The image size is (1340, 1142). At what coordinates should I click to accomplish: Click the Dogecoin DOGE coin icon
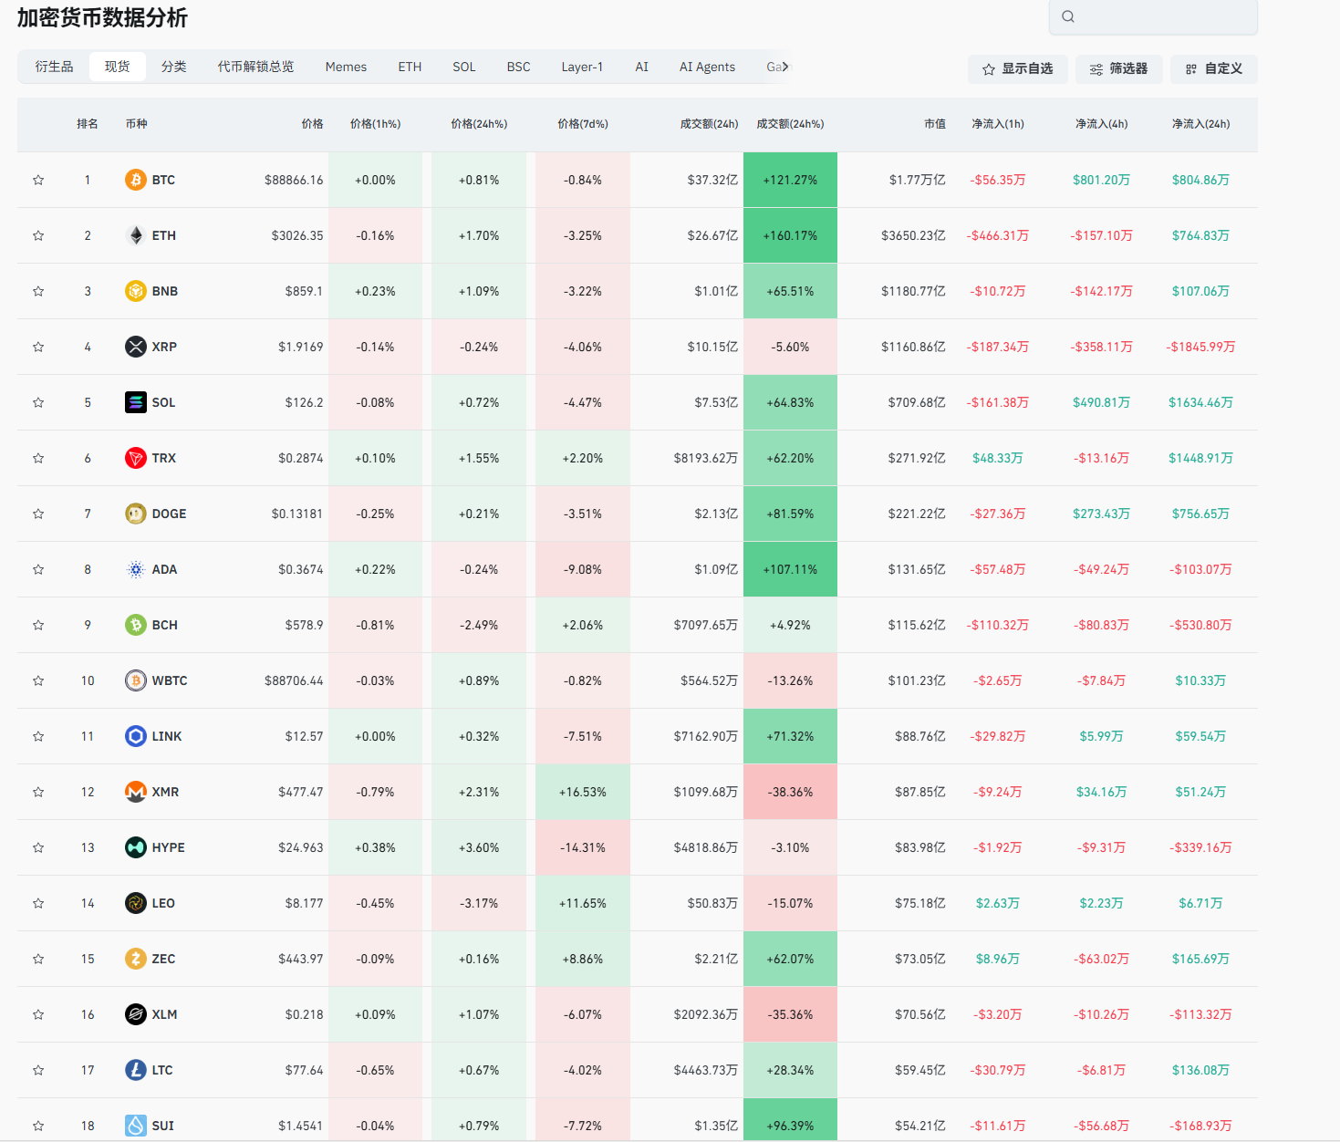135,514
